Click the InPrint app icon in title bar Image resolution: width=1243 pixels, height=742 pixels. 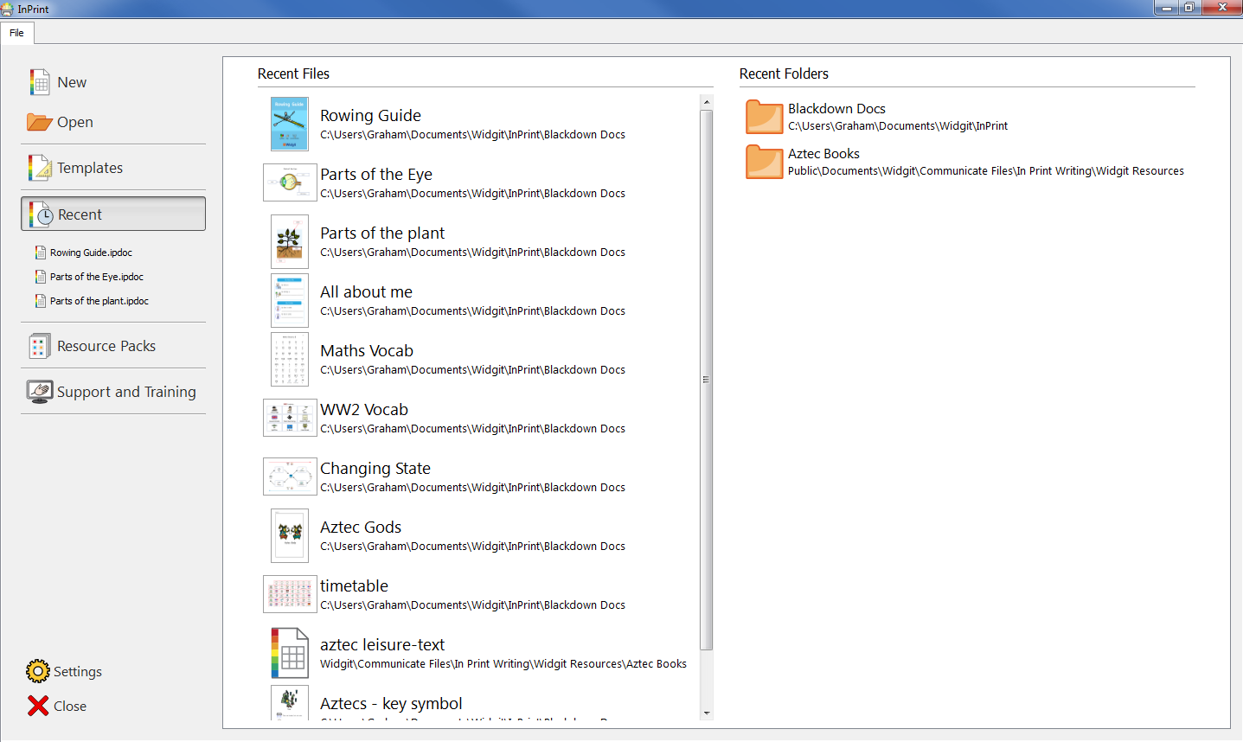point(8,9)
